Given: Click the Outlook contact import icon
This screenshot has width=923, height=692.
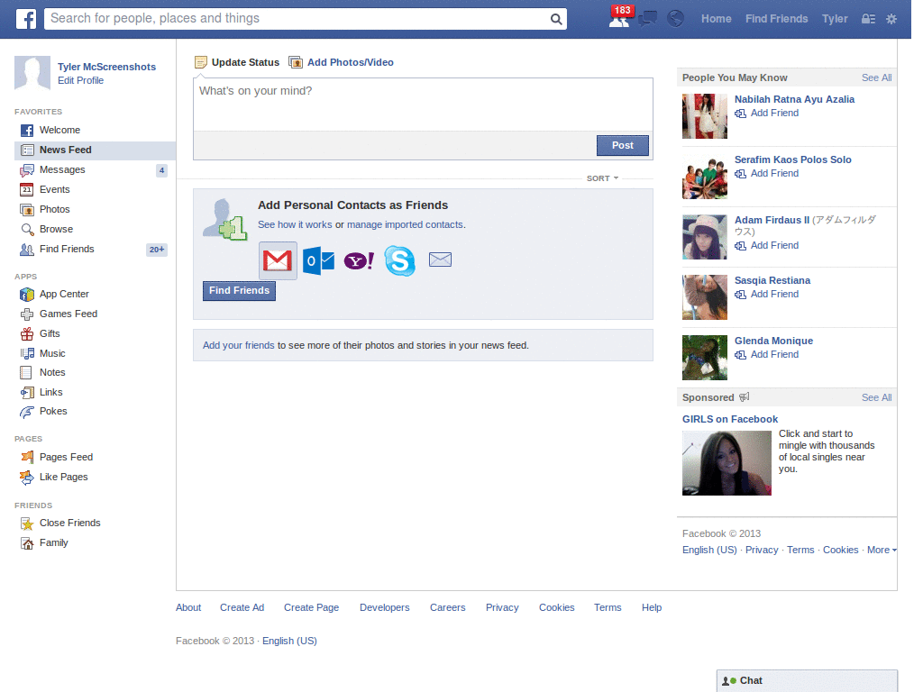Looking at the screenshot, I should (318, 260).
